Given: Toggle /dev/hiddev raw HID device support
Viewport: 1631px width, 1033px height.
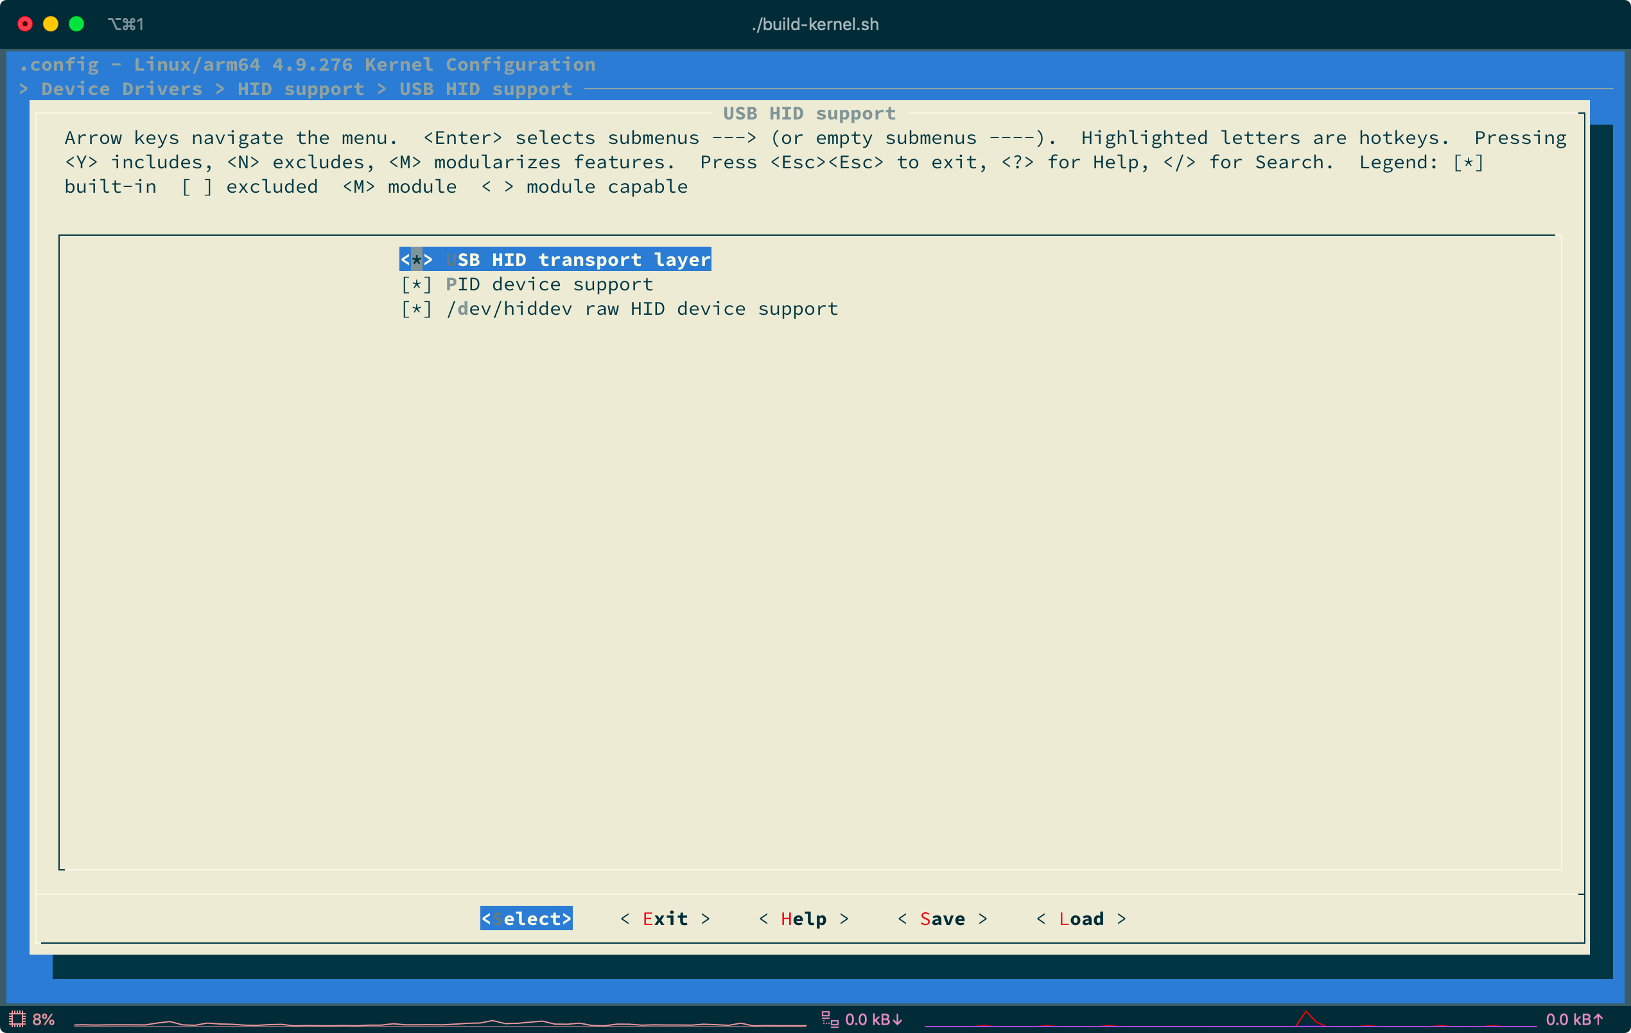Looking at the screenshot, I should [x=619, y=308].
